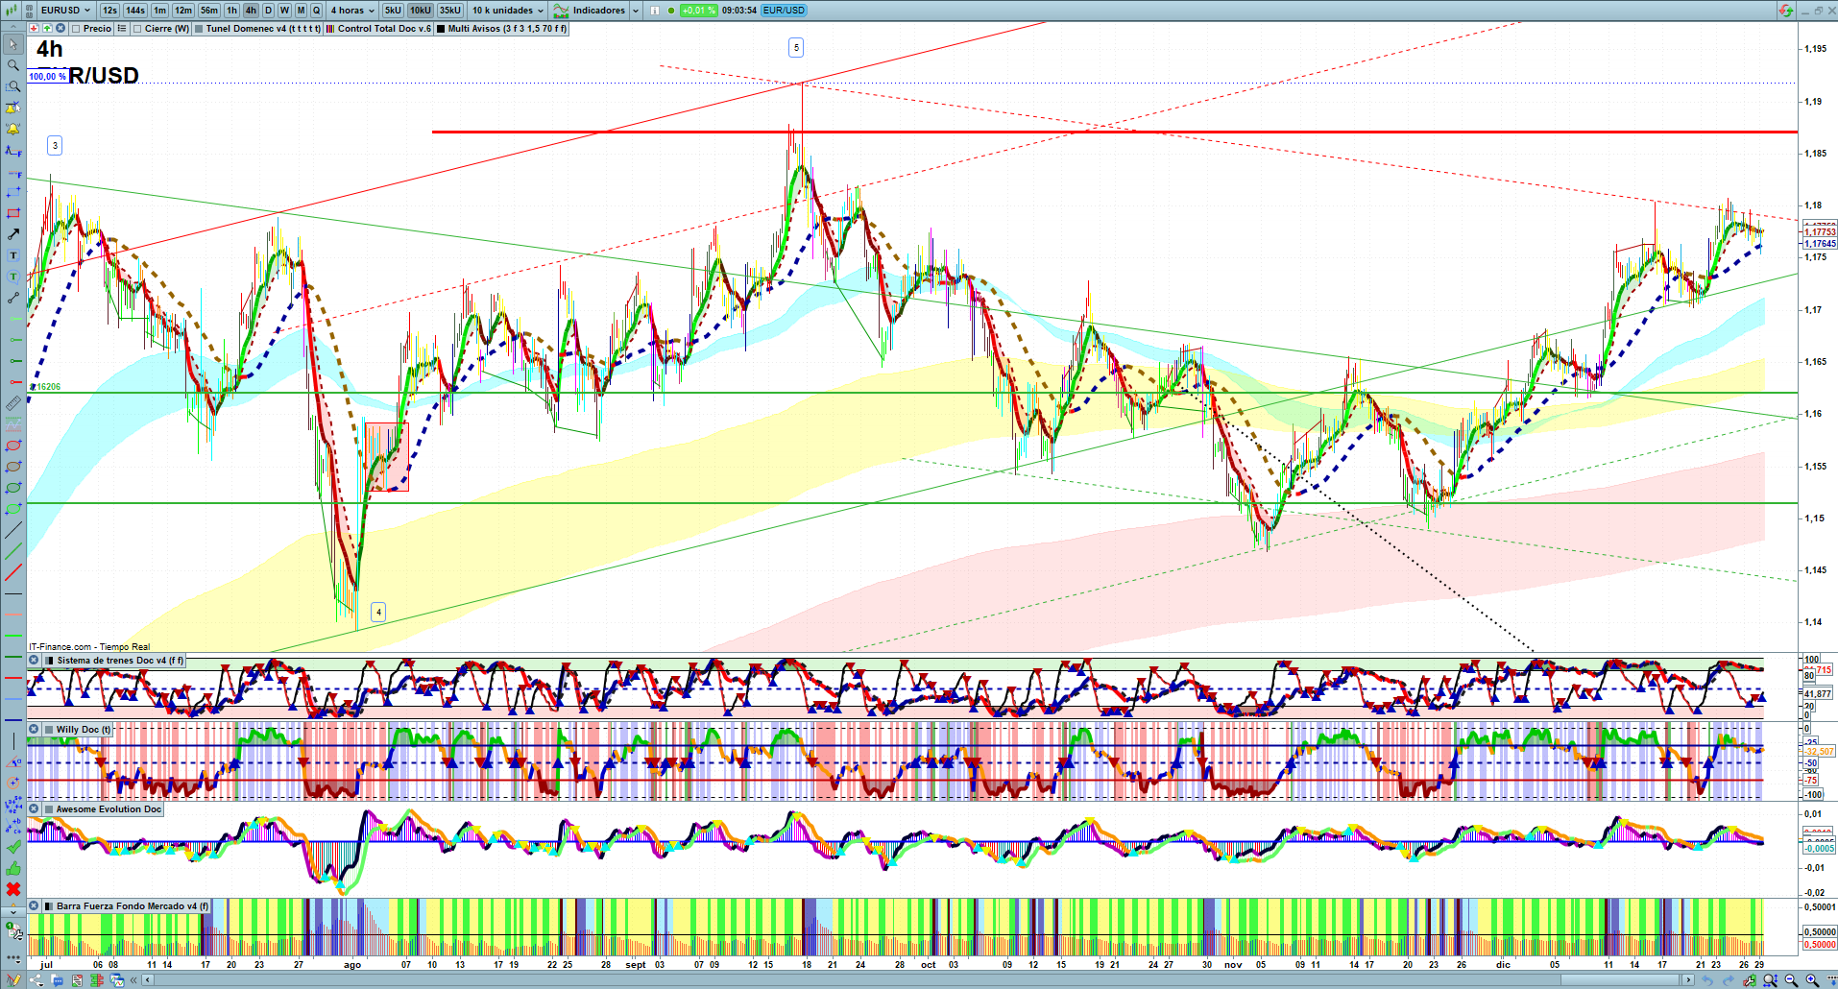
Task: Toggle the Precio checkbox
Action: pos(76,29)
